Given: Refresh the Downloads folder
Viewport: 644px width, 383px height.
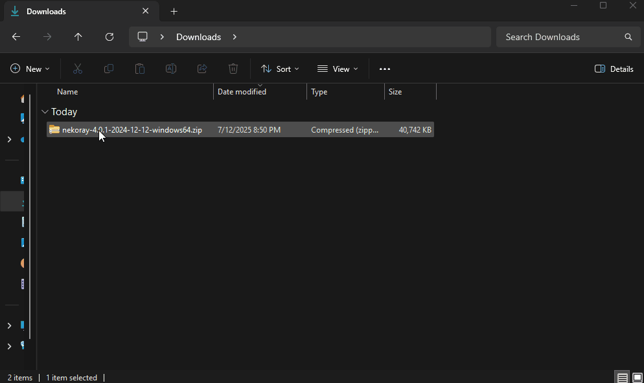Looking at the screenshot, I should point(109,37).
